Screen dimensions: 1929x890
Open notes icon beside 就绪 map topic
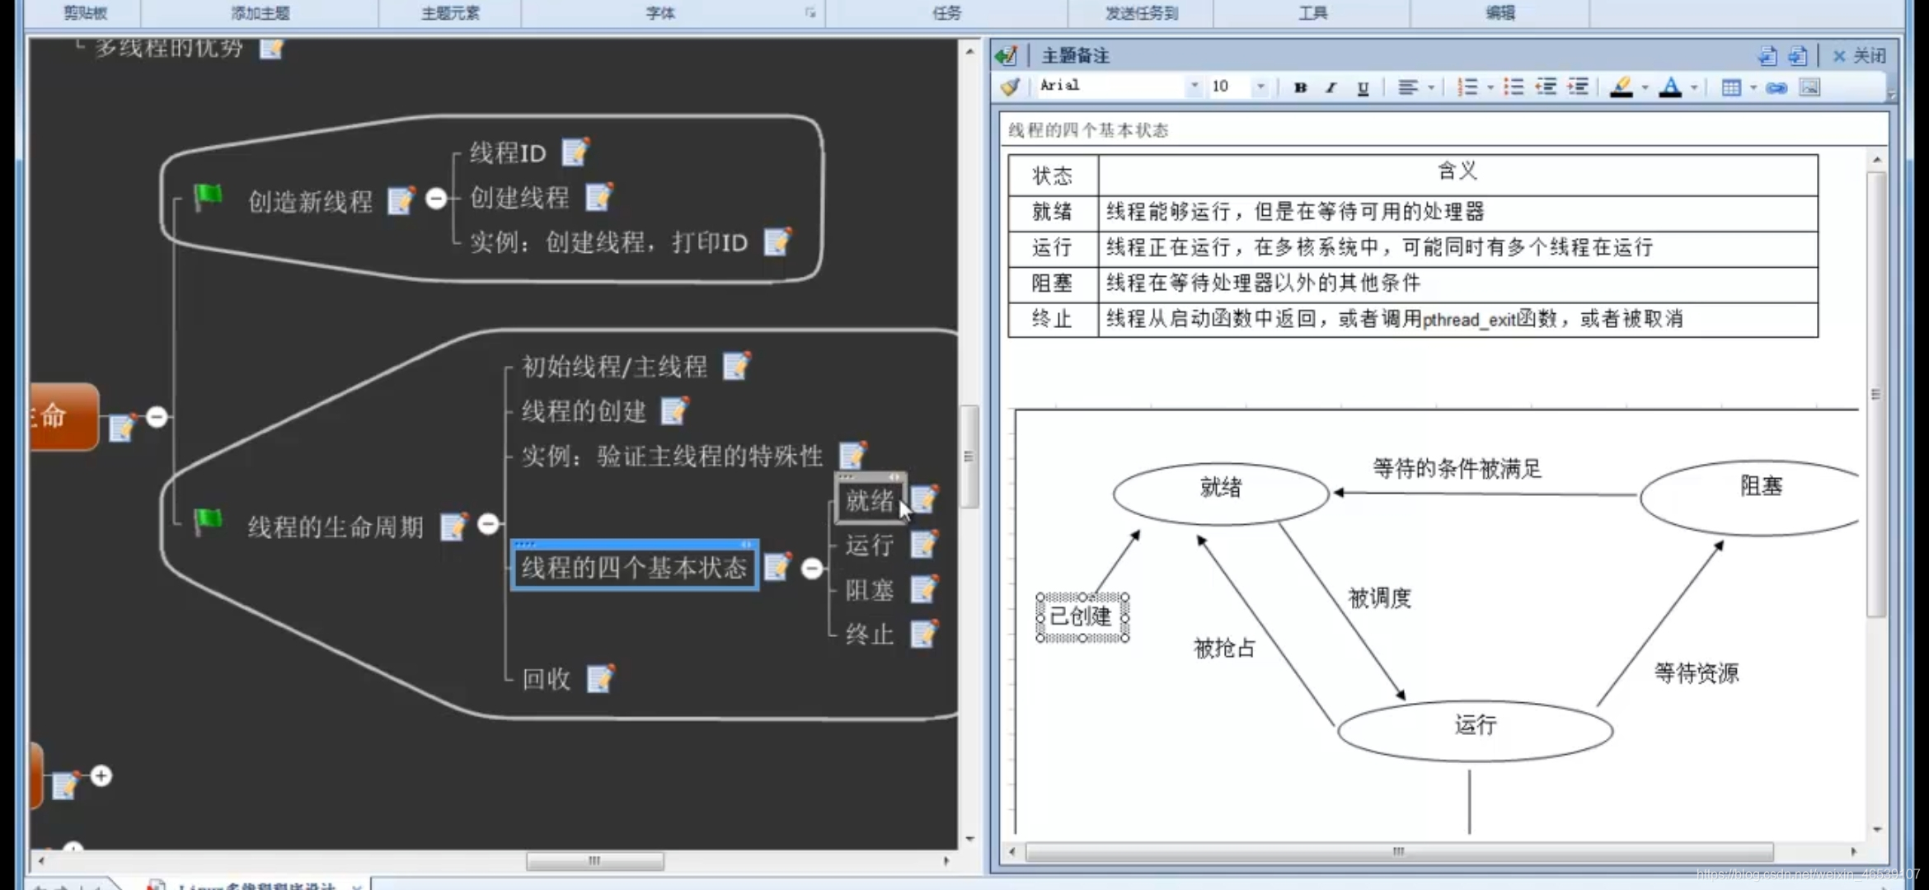(924, 499)
